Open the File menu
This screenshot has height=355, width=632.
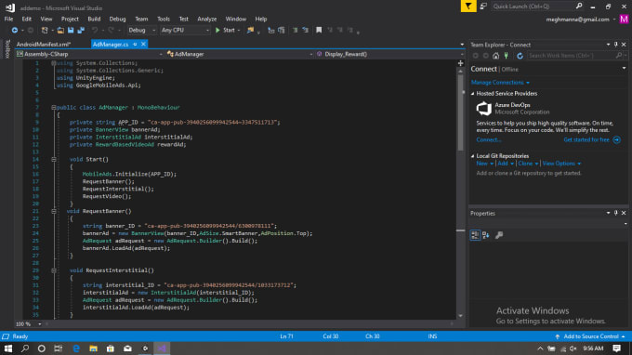(8, 19)
